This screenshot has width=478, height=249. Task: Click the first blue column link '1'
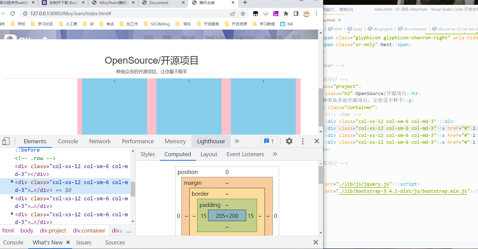pyautogui.click(x=115, y=81)
